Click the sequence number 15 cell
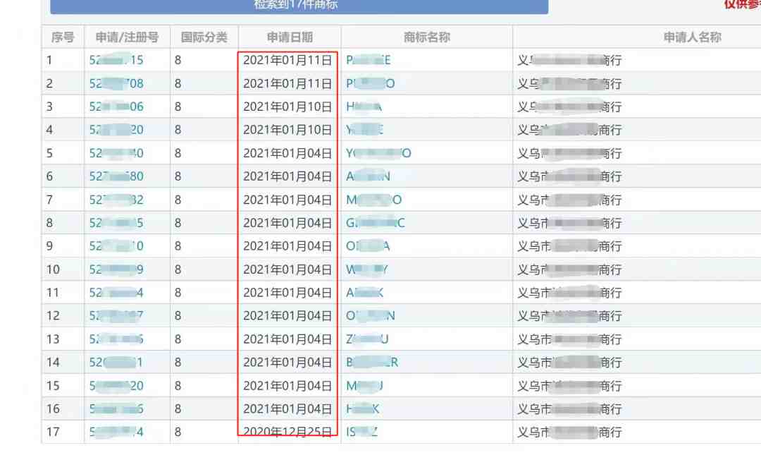761x455 pixels. pos(53,386)
